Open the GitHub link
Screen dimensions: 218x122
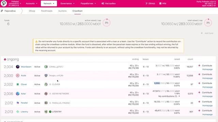(150, 3)
